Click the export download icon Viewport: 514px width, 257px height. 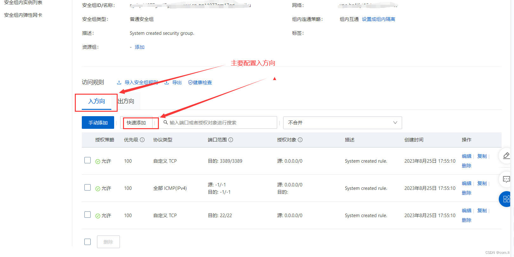[x=167, y=83]
